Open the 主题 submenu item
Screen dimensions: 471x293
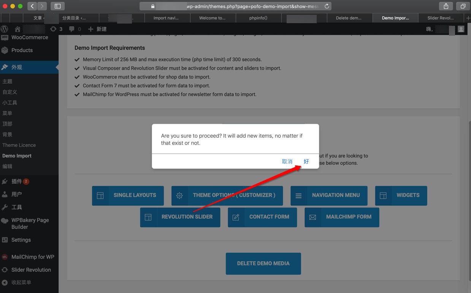[7, 81]
